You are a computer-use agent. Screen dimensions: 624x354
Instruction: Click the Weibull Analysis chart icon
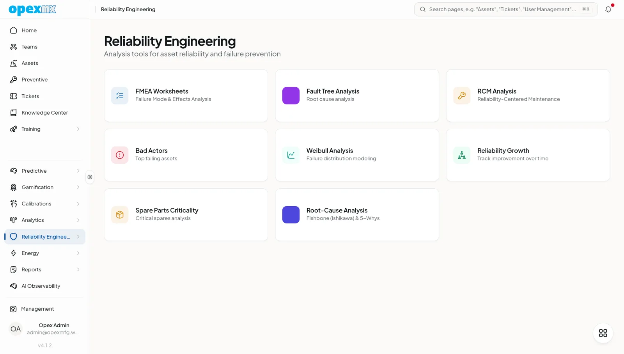point(291,155)
